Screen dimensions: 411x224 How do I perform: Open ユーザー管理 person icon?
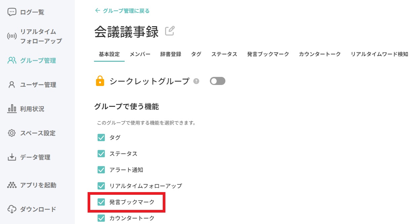coord(12,85)
